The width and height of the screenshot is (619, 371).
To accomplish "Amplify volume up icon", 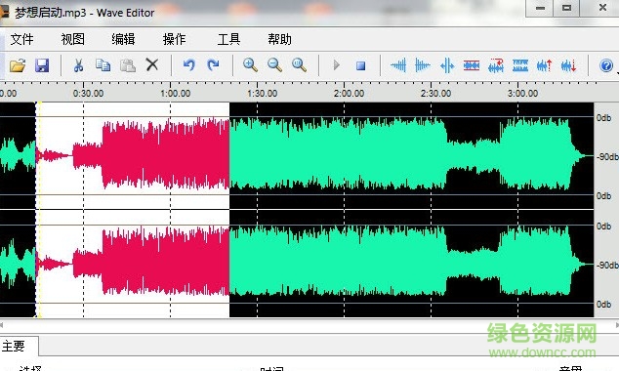I will click(x=545, y=65).
